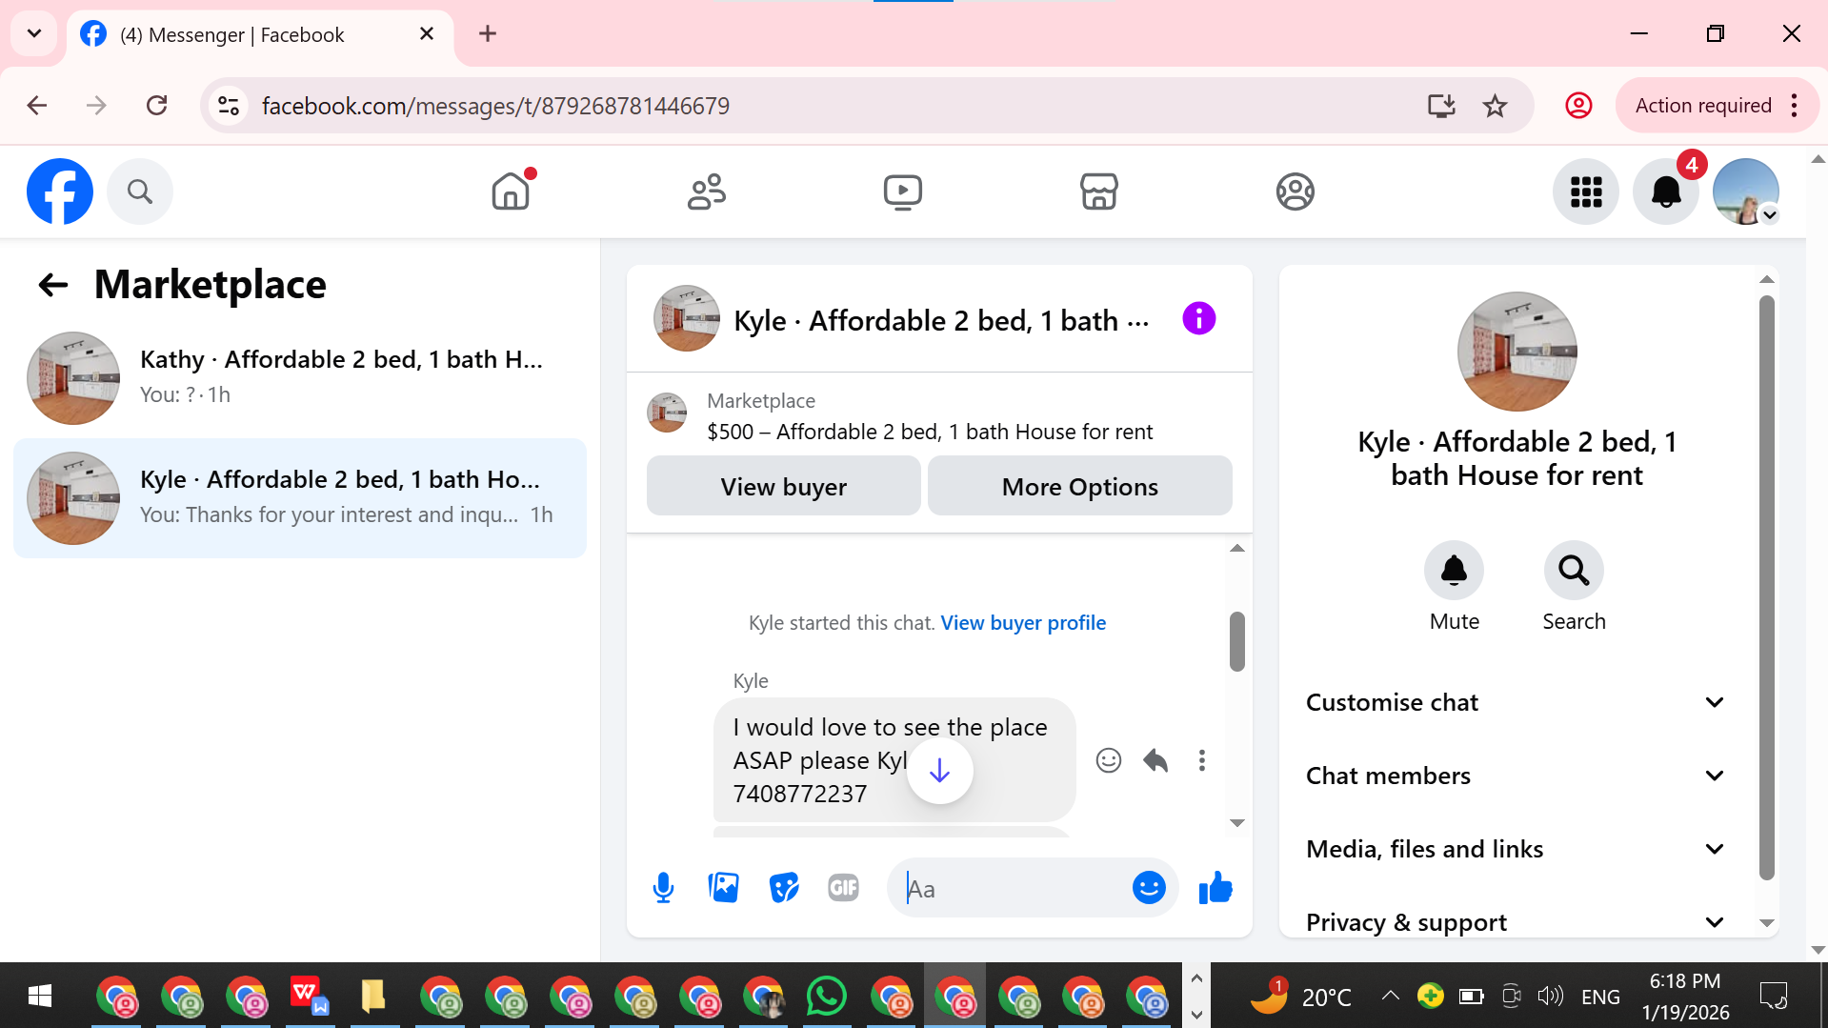Select the Kyle conversation in the list
This screenshot has width=1828, height=1028.
tap(300, 497)
